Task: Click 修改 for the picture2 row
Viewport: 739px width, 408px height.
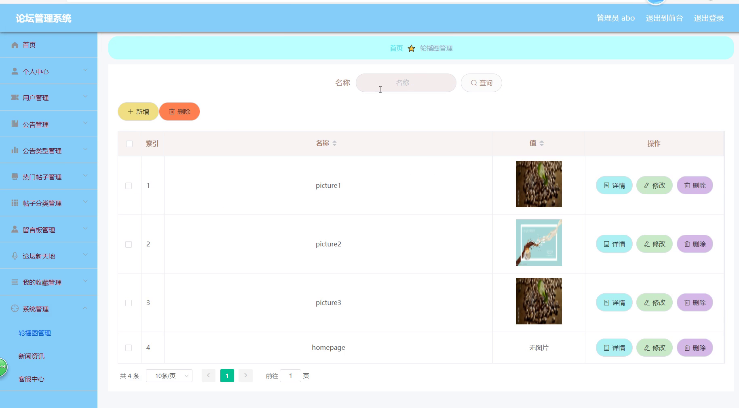Action: [655, 244]
